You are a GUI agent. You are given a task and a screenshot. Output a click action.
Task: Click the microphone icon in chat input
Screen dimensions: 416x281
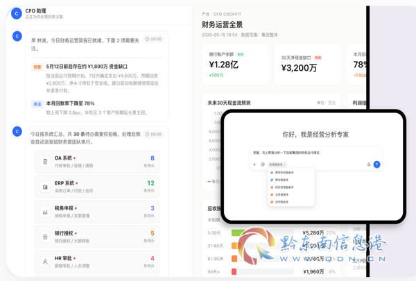tap(369, 164)
